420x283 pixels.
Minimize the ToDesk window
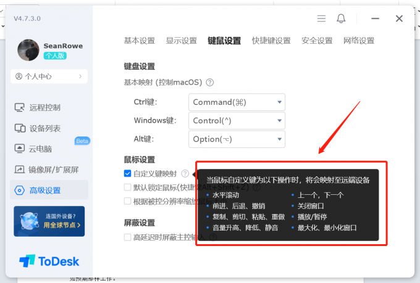pyautogui.click(x=375, y=18)
